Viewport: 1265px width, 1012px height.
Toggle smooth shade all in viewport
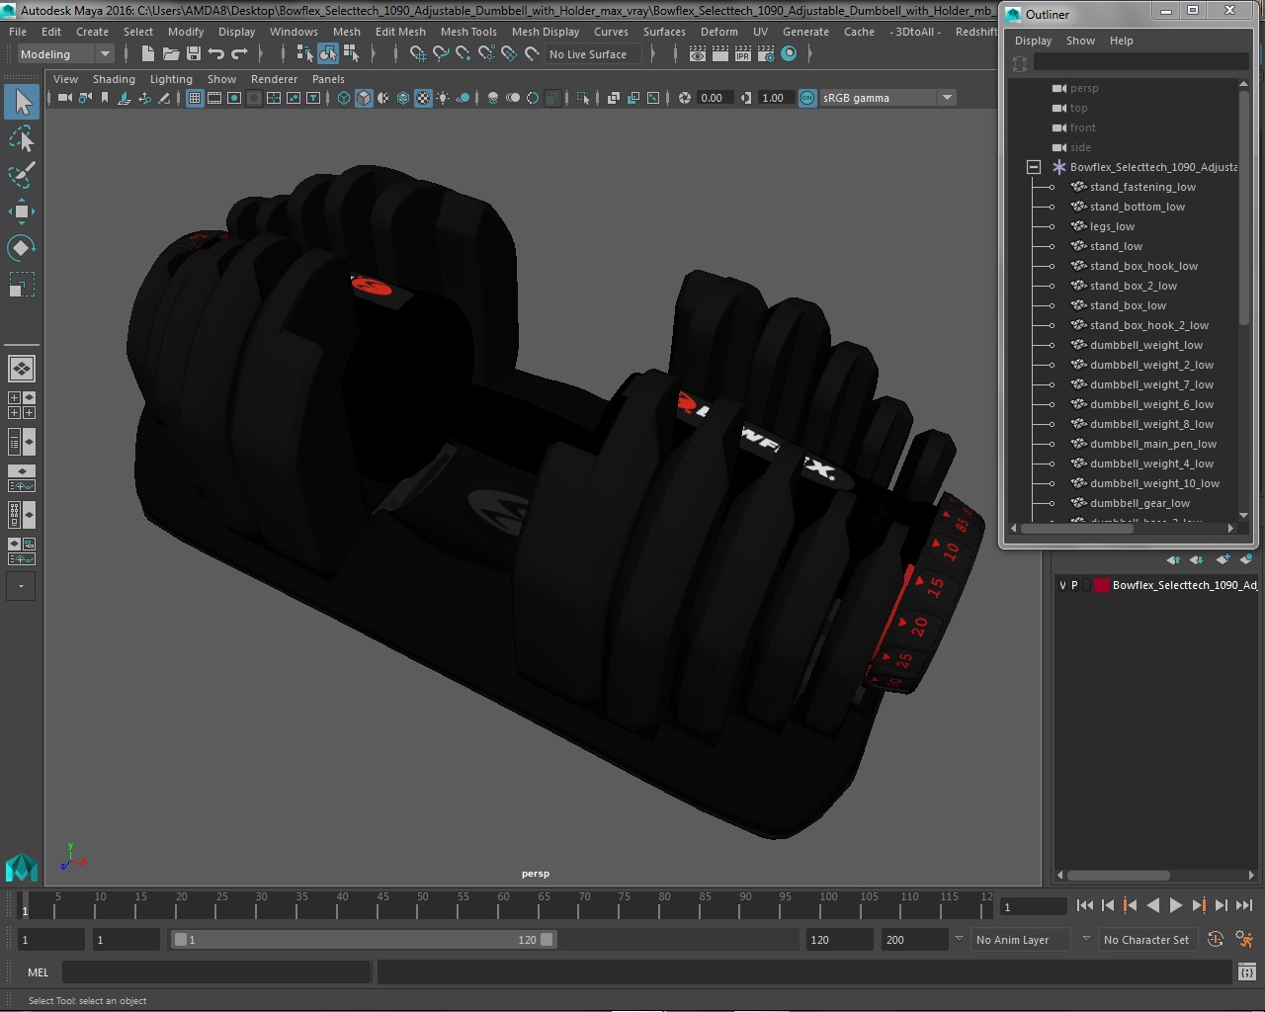coord(364,98)
